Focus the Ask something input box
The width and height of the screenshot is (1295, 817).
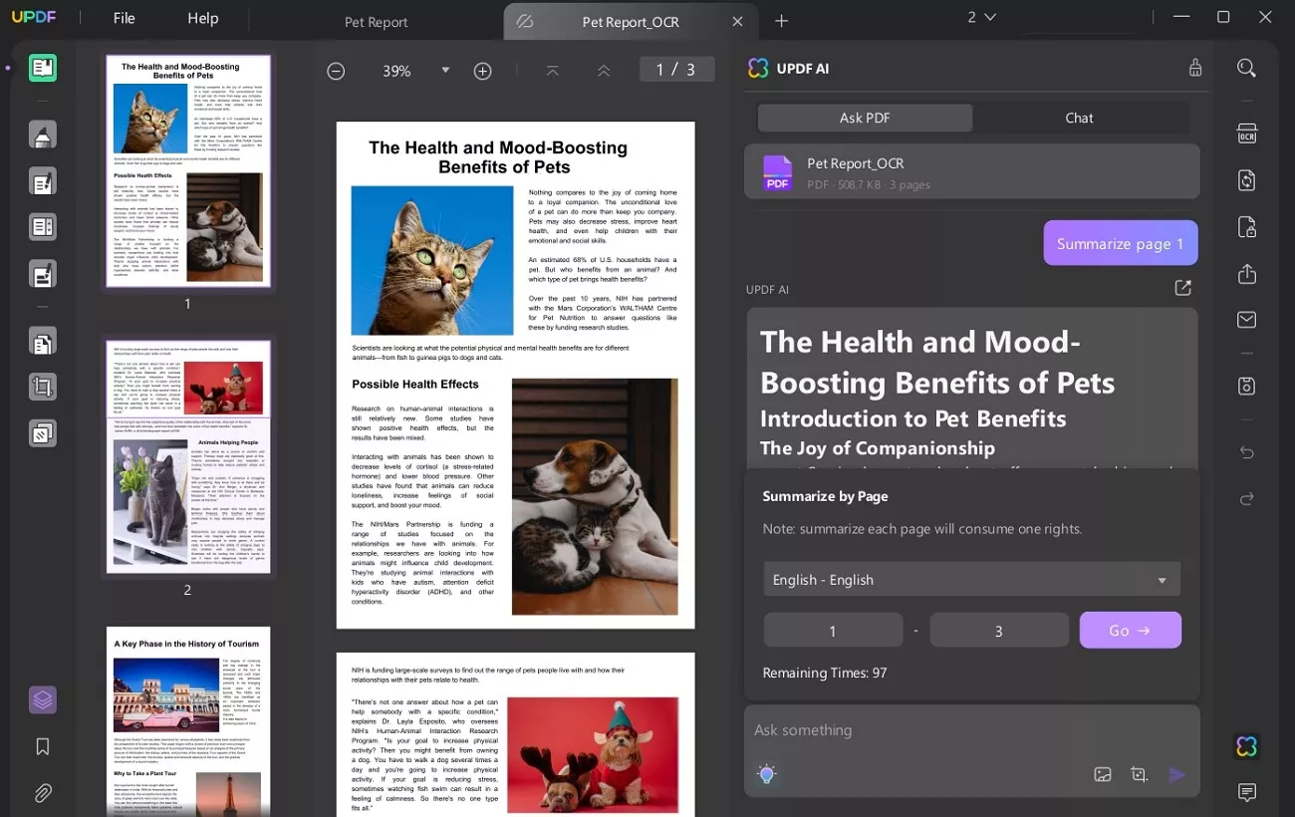click(971, 730)
